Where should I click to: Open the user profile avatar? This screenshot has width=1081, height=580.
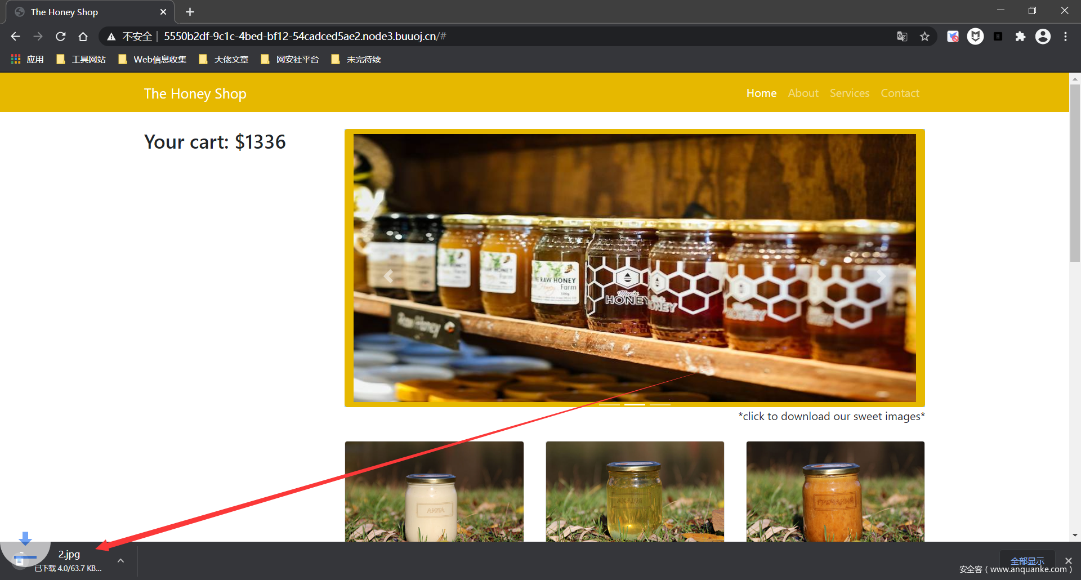tap(1043, 37)
